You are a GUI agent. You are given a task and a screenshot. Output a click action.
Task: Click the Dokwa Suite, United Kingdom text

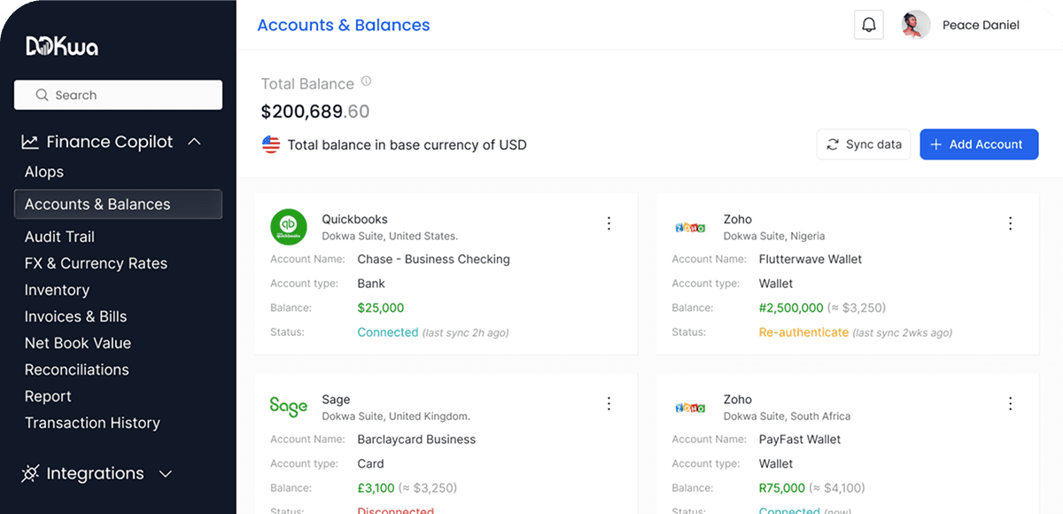396,417
